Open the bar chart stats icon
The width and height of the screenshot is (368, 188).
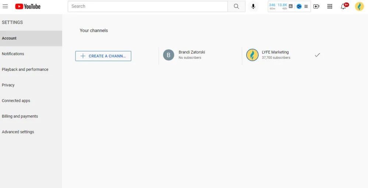pos(291,6)
